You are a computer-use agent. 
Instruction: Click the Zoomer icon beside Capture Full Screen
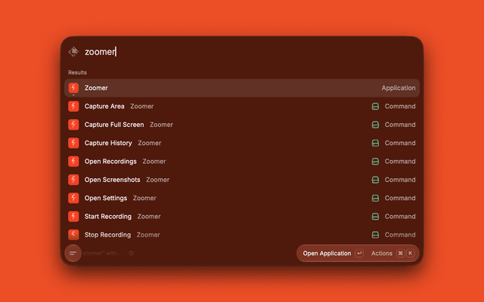[x=73, y=125]
